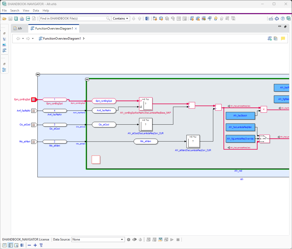The height and width of the screenshot is (249, 292).
Task: Click the orange LAB icon in the bottom toolbar
Action: pyautogui.click(x=160, y=240)
